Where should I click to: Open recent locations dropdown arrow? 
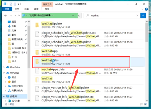(15, 16)
